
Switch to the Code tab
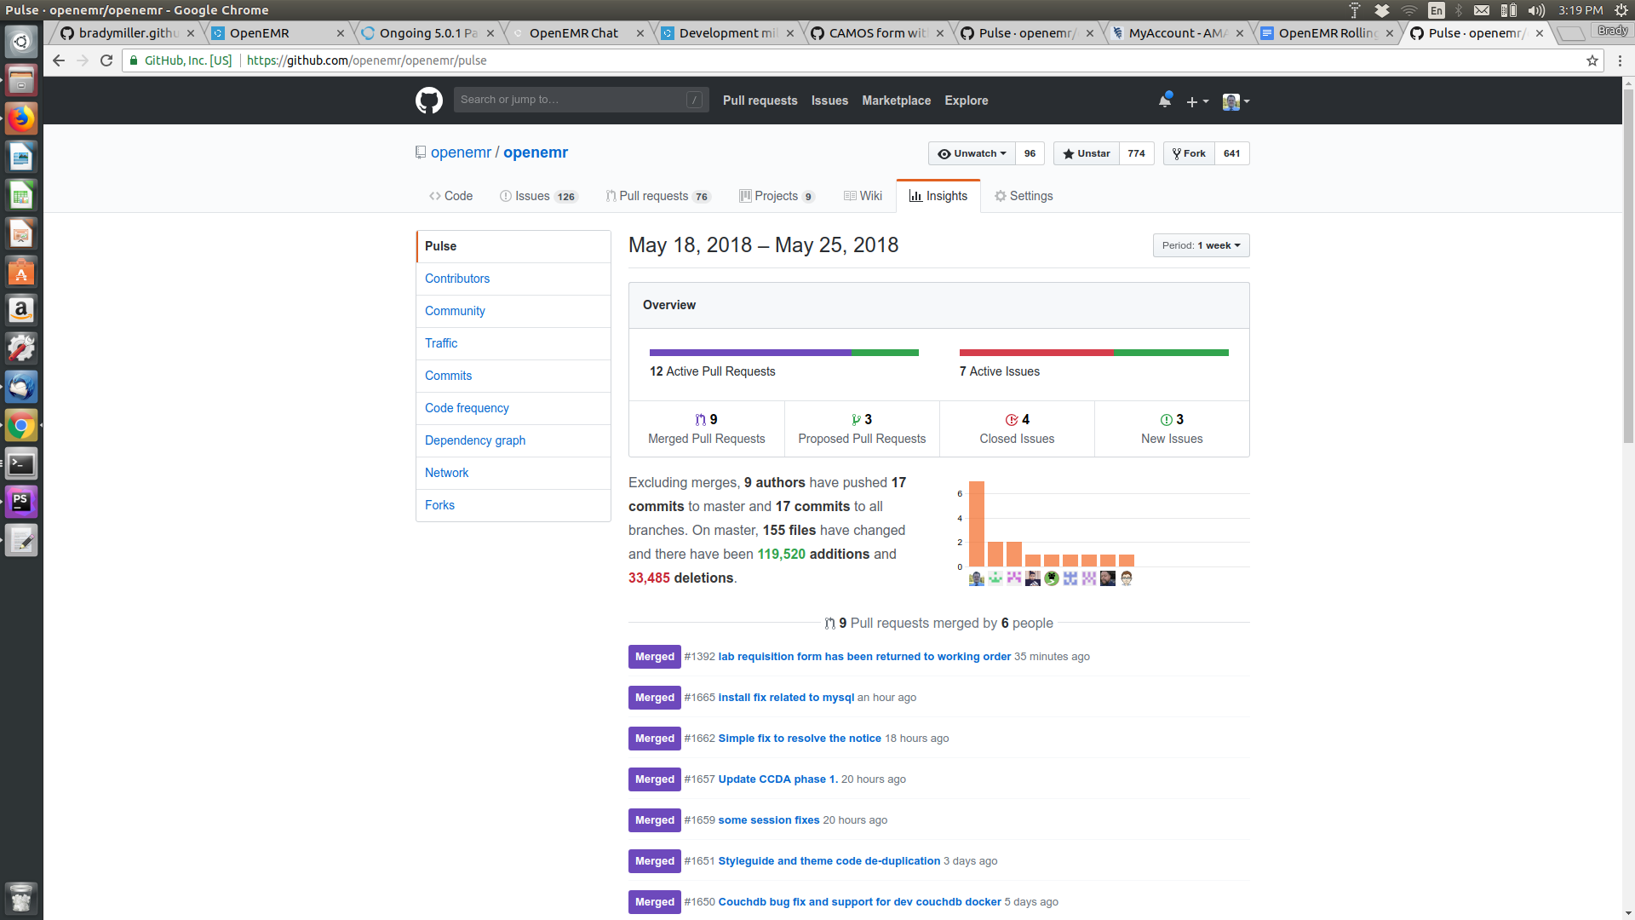click(450, 196)
